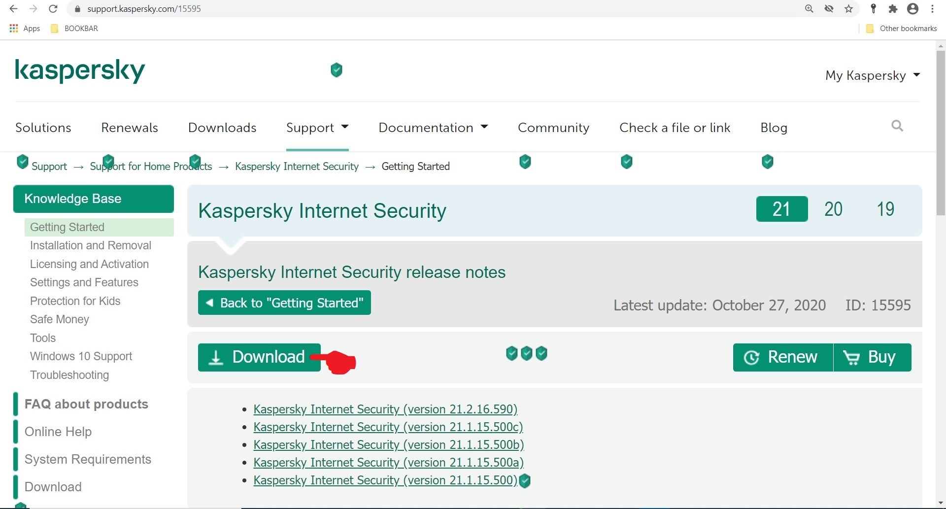The height and width of the screenshot is (509, 946).
Task: Open Troubleshooting section
Action: (x=69, y=375)
